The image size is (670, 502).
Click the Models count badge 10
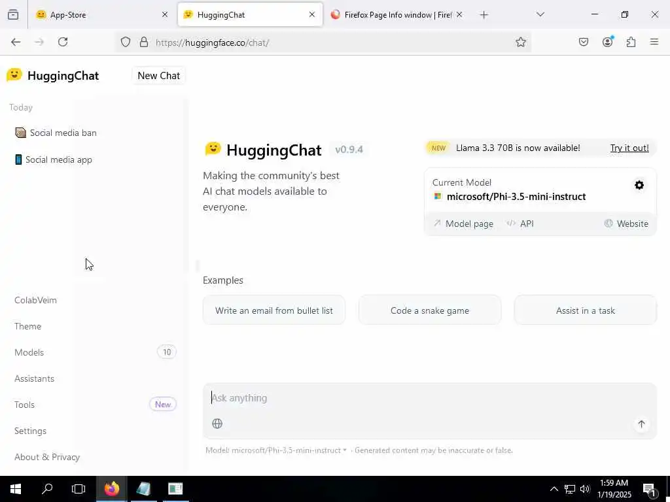click(x=167, y=352)
